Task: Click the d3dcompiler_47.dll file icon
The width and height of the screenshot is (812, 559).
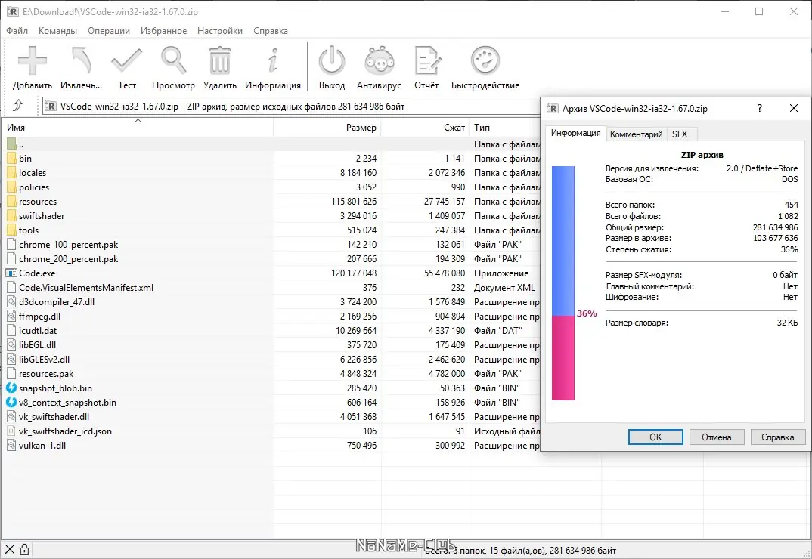Action: tap(11, 301)
